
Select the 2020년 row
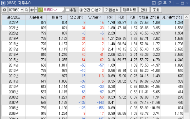[x=93, y=33]
